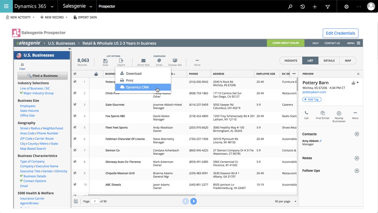Open the advanced find funnel icon

click(328, 7)
